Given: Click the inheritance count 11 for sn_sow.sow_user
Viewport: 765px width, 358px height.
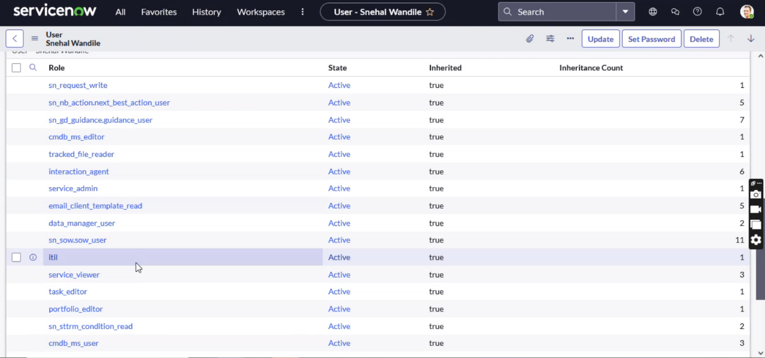Looking at the screenshot, I should pos(740,240).
